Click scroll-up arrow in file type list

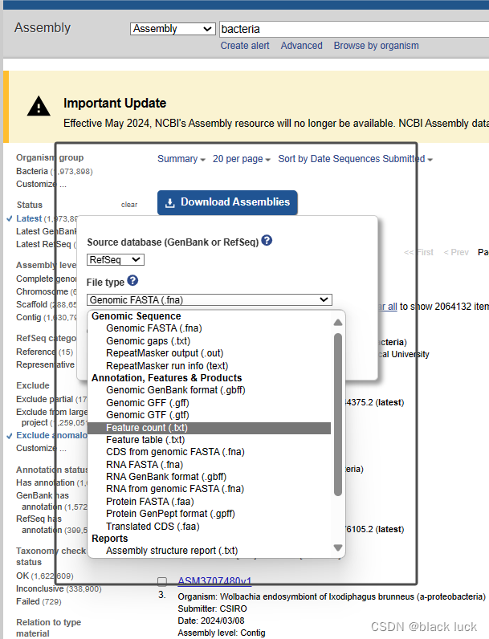click(x=337, y=323)
